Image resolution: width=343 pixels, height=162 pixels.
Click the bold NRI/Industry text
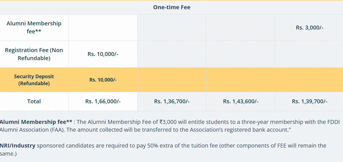18,146
